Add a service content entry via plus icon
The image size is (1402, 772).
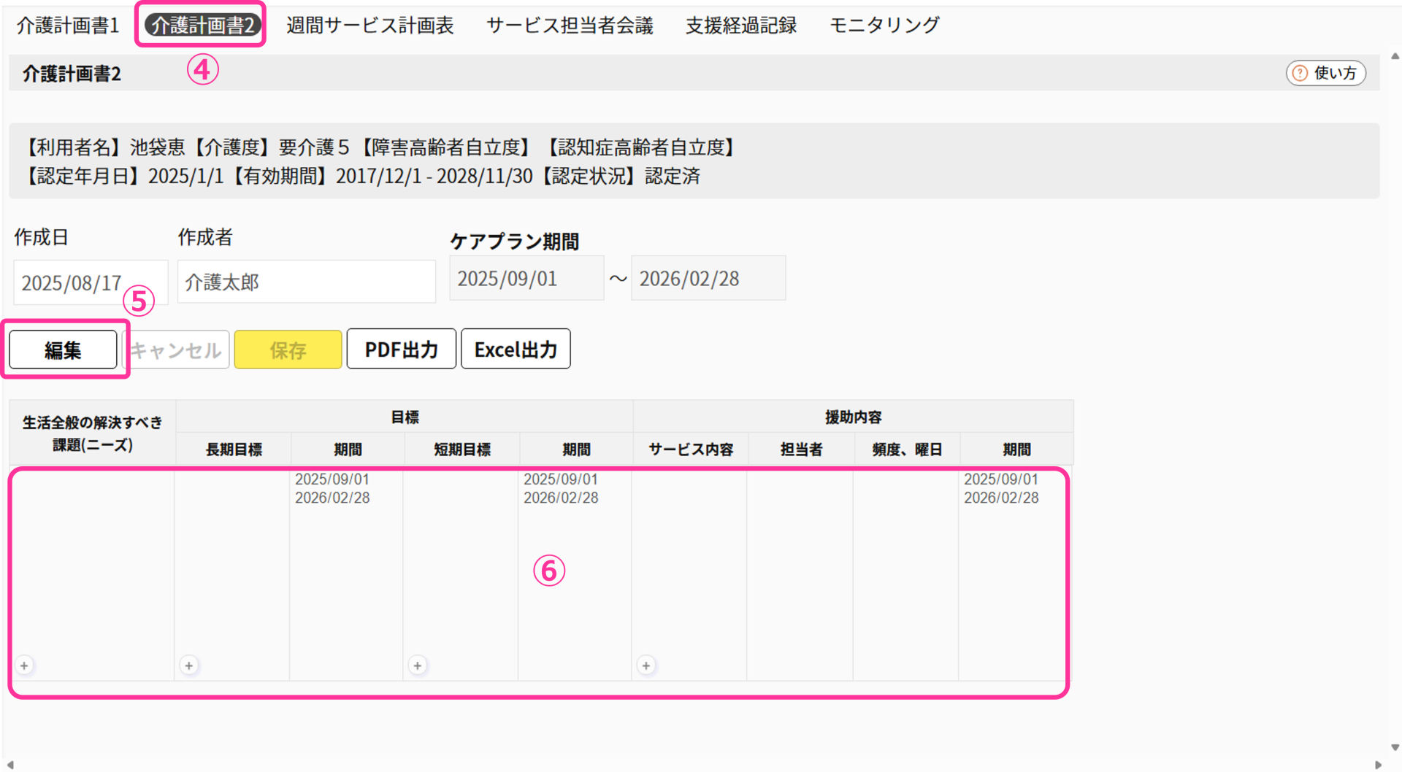coord(646,665)
